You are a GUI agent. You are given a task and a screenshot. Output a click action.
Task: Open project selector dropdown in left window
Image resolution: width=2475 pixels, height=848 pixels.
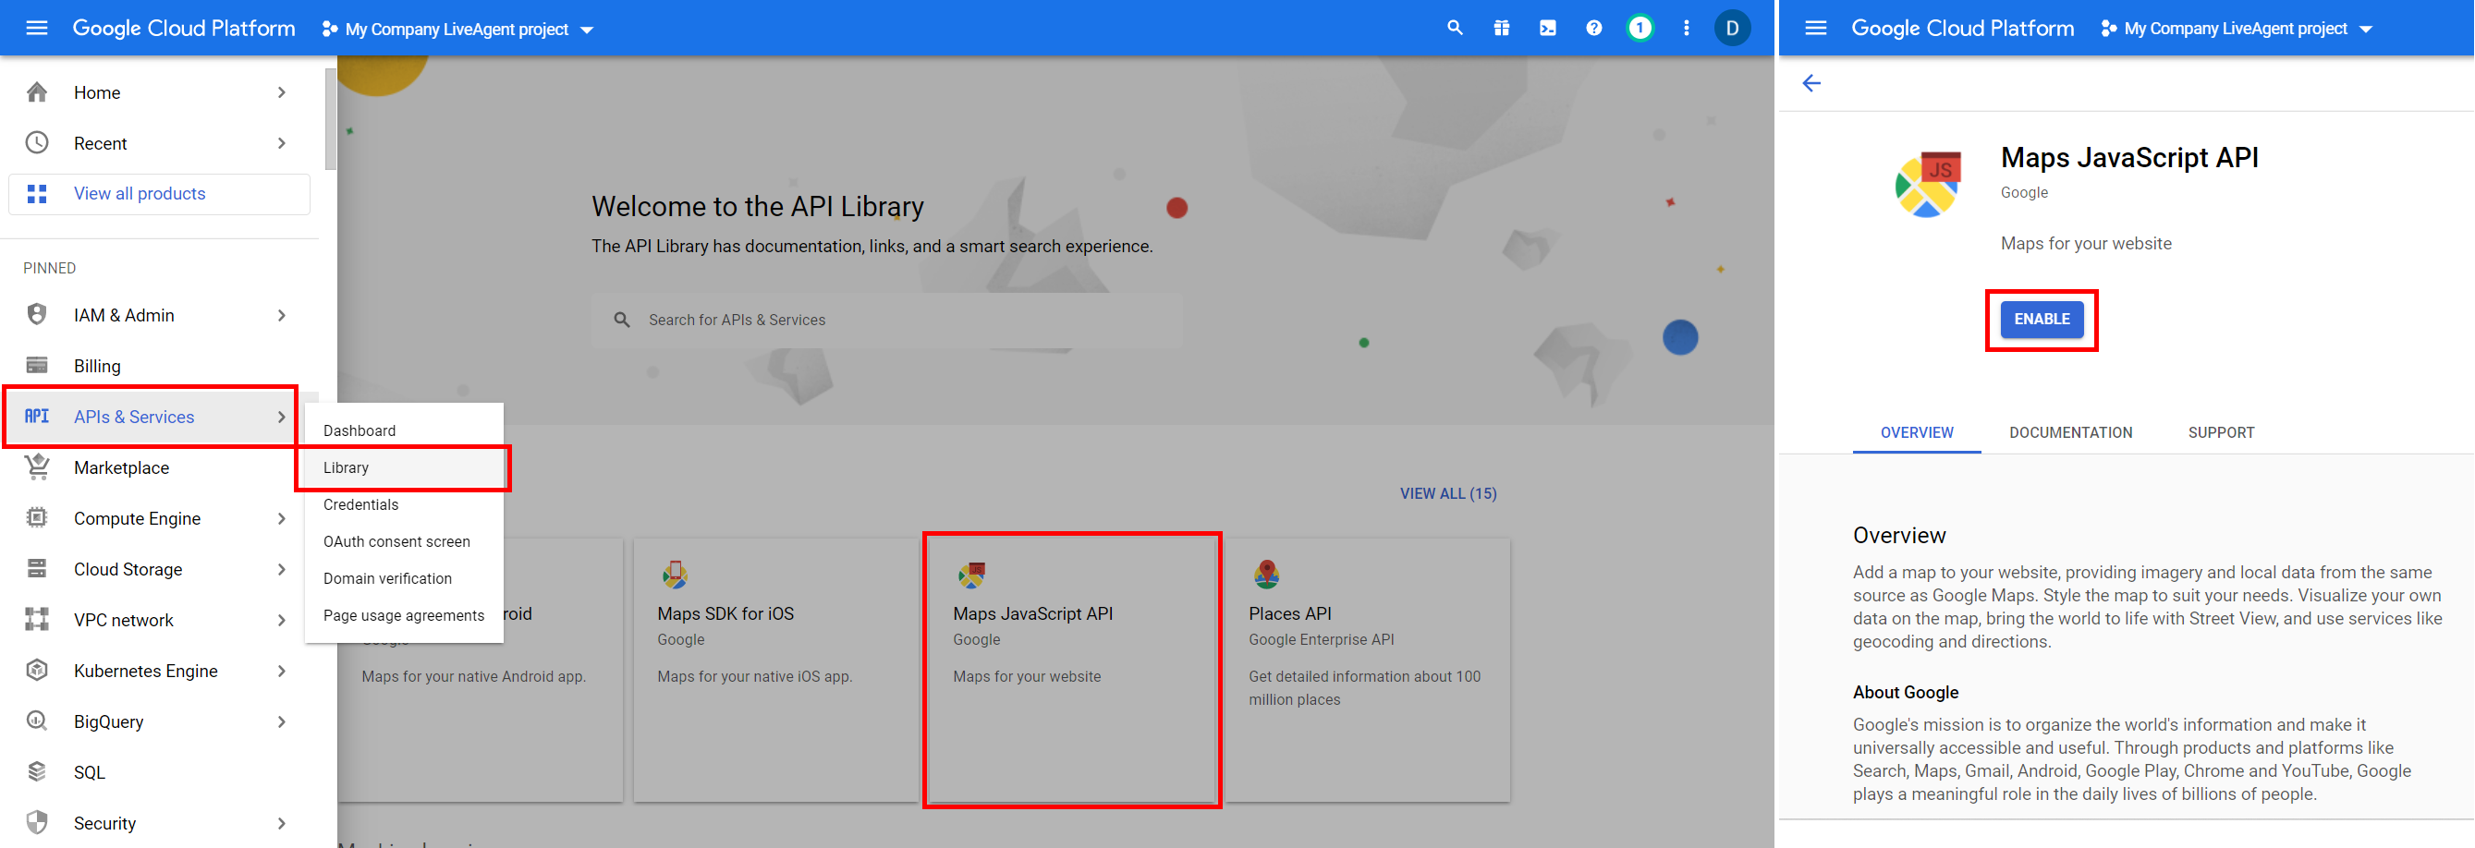[458, 30]
